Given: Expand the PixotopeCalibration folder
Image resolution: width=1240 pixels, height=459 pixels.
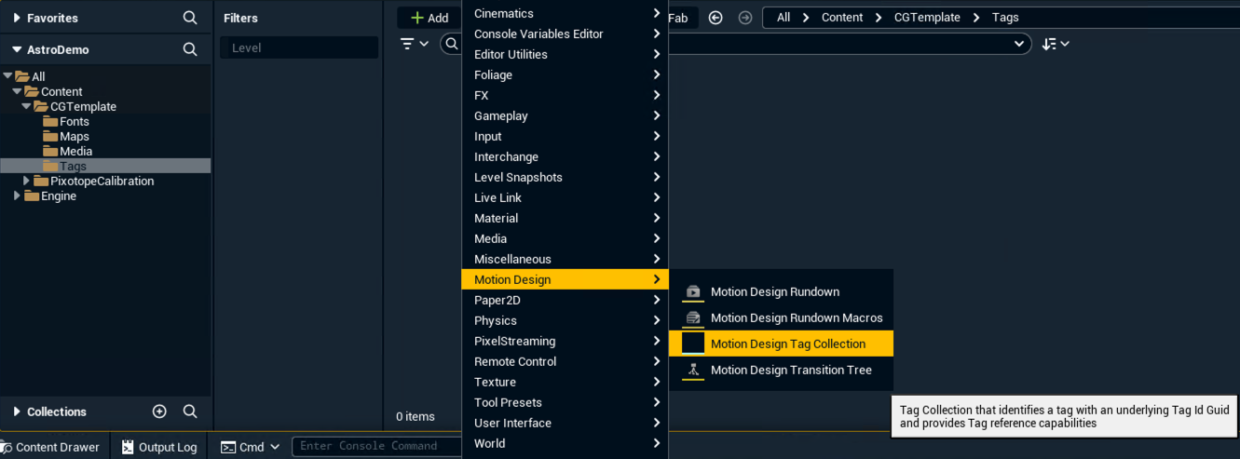Looking at the screenshot, I should (26, 182).
